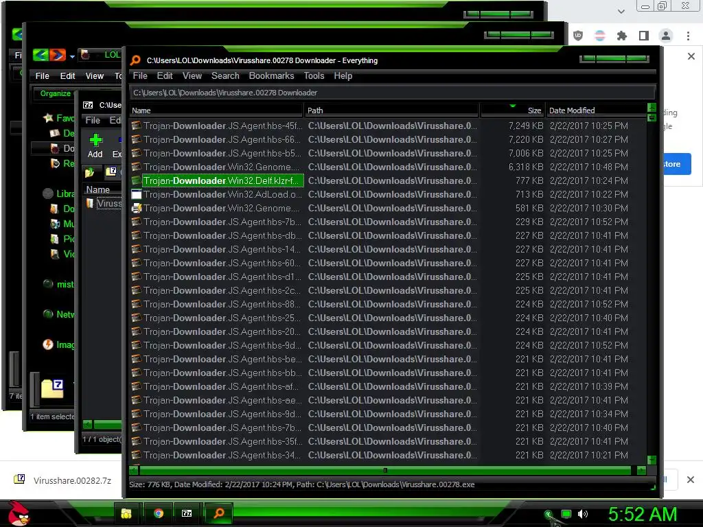Open Chrome profile avatar icon

click(x=665, y=36)
